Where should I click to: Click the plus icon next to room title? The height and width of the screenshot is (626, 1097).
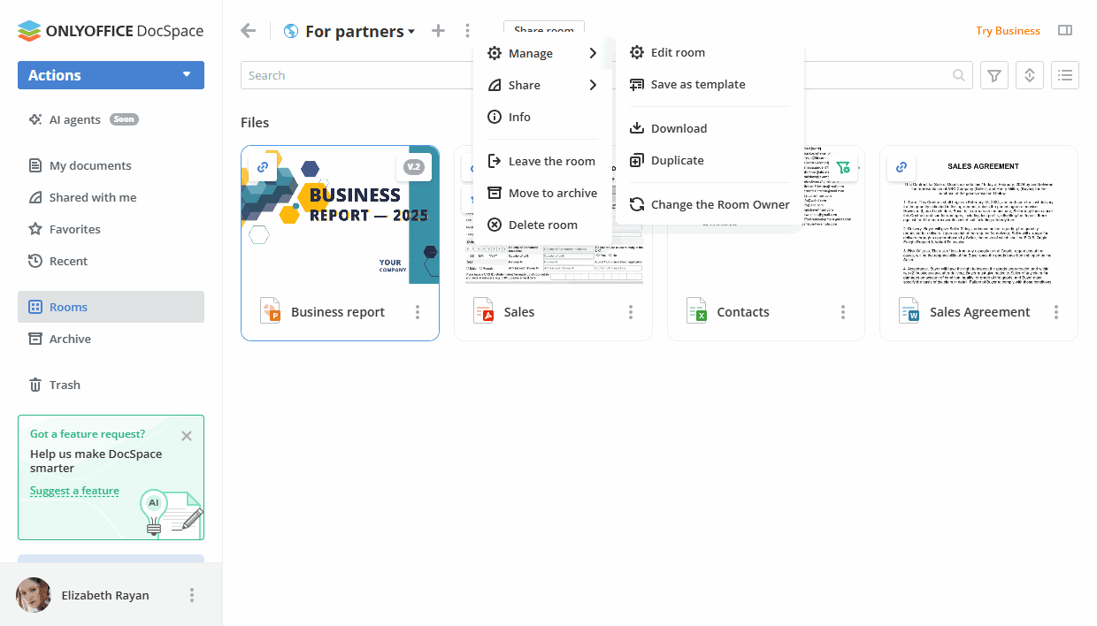(438, 31)
